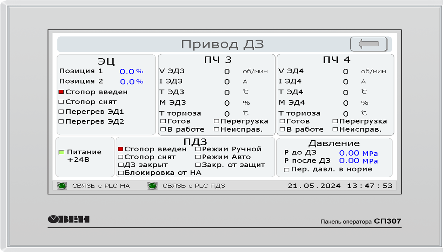Select the Режим Ручной checkbox
Viewport: 443px width, 252px height.
click(x=198, y=149)
